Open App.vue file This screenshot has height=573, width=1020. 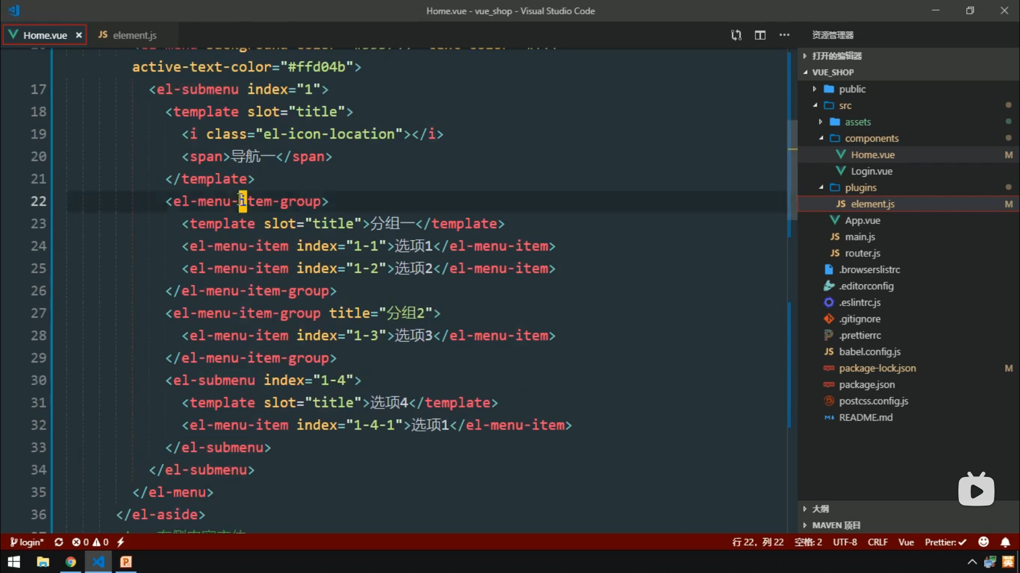[x=862, y=221]
